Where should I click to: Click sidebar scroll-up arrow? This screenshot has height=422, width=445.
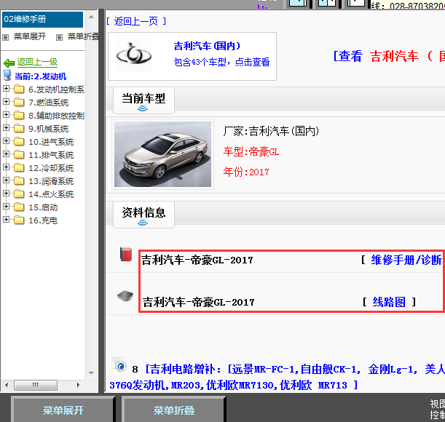(x=91, y=17)
